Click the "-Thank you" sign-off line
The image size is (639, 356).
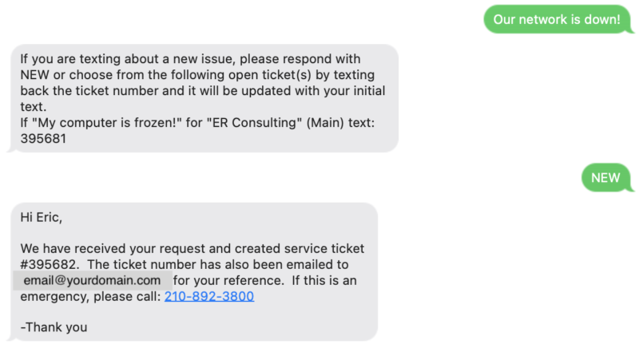(x=54, y=327)
